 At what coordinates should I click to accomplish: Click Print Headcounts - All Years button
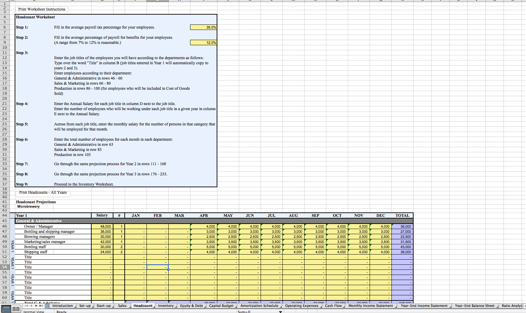[x=43, y=193]
